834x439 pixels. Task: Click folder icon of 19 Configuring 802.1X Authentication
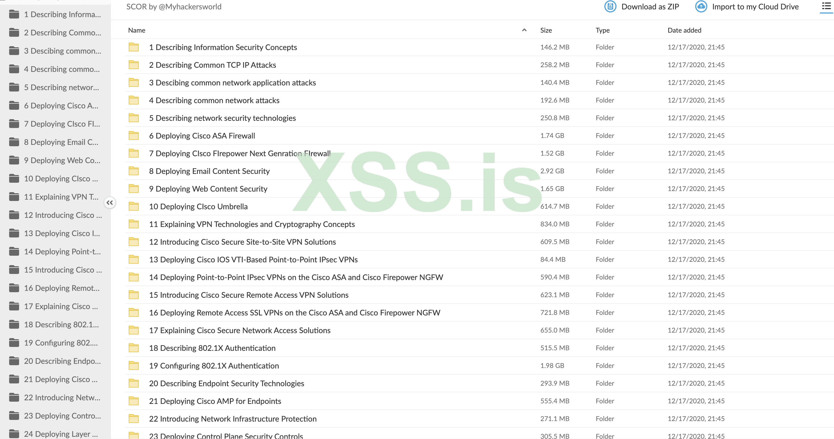click(133, 365)
